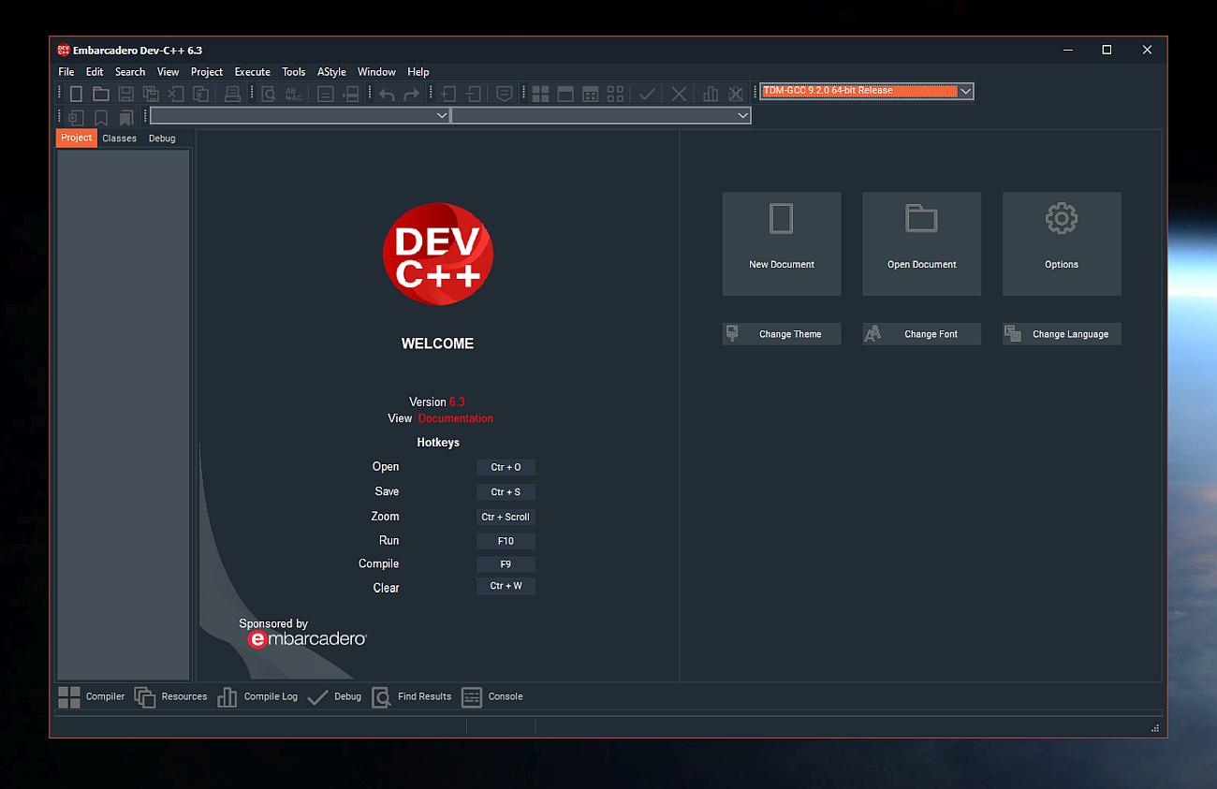Open the Execute menu

[x=252, y=72]
